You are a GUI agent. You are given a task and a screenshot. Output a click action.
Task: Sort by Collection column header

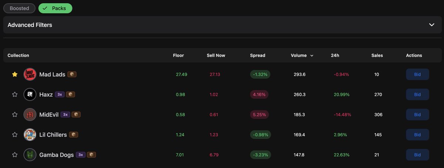18,56
